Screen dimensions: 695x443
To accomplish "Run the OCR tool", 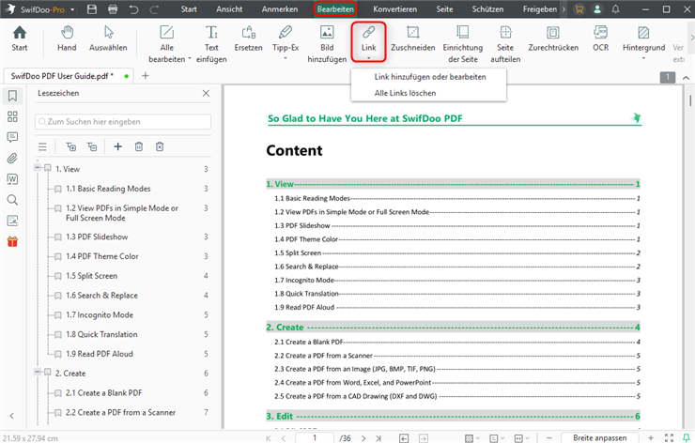I will [600, 38].
